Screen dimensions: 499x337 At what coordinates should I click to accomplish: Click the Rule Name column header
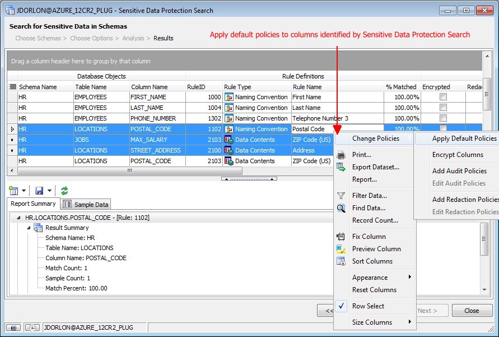(307, 87)
